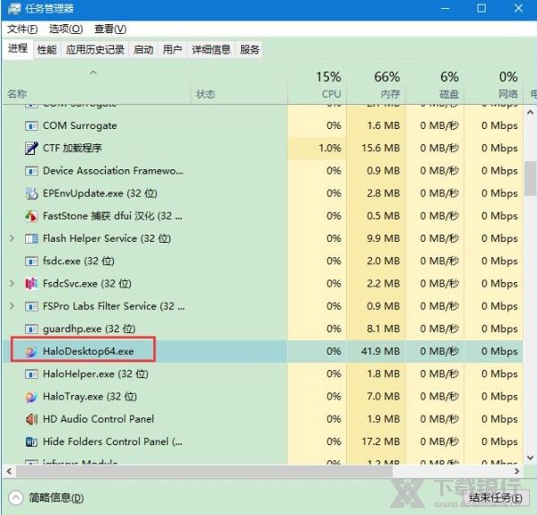Maximize the Task Manager window
537x515 pixels.
point(481,9)
